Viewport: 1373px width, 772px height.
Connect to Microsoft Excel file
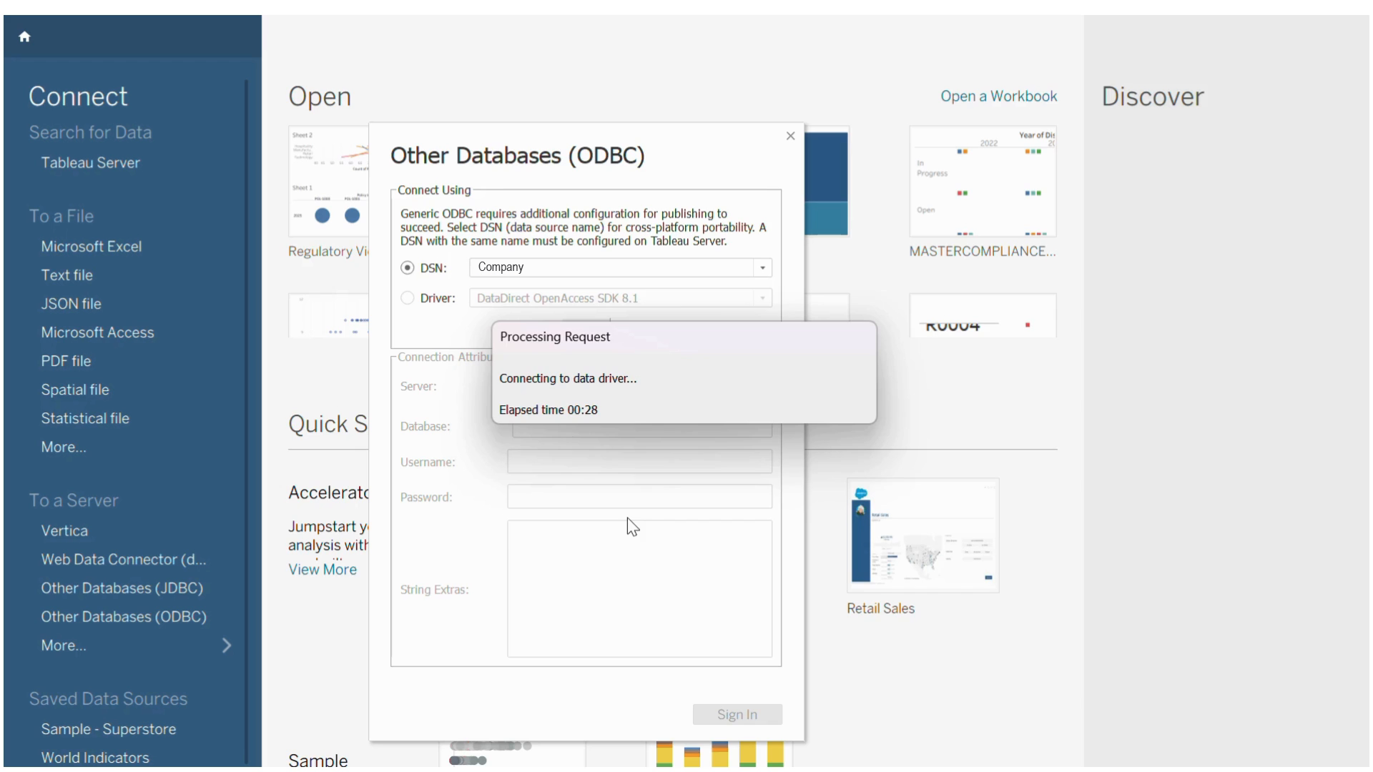[x=91, y=247]
